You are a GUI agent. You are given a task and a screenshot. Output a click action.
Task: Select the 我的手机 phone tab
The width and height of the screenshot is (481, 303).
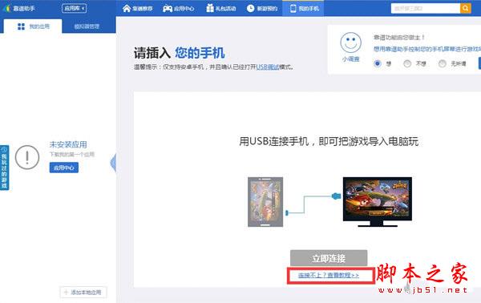[x=304, y=8]
